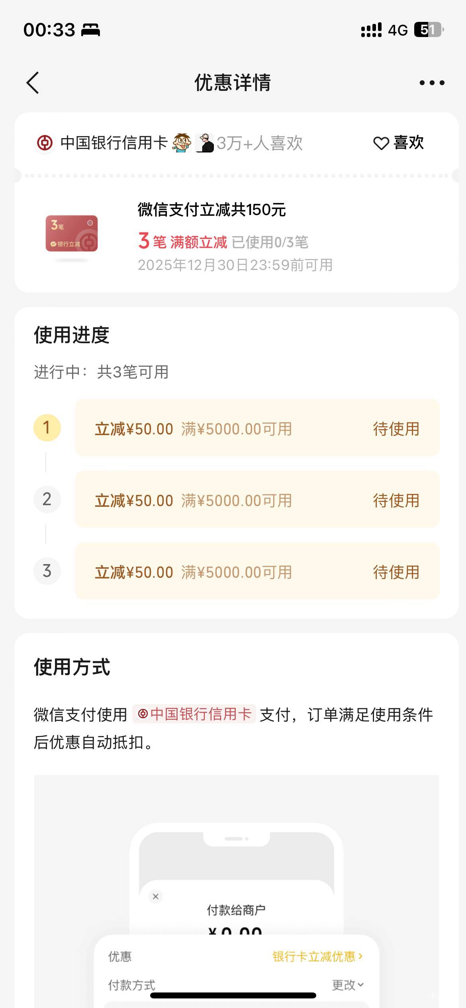466x1008 pixels.
Task: Select step 3 circle marker
Action: coord(47,571)
